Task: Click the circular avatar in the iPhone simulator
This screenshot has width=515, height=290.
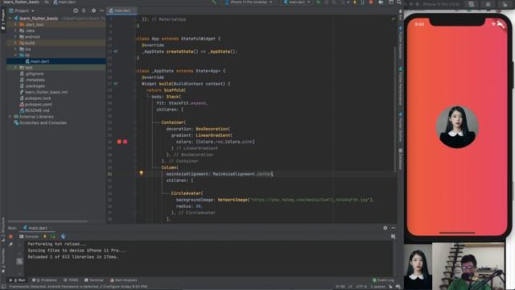Action: click(x=457, y=127)
